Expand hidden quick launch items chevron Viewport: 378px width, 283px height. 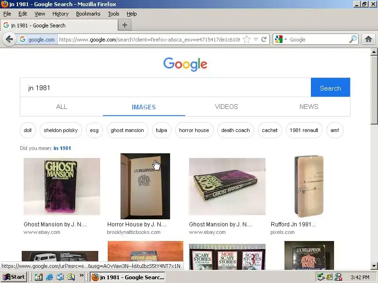(x=81, y=275)
